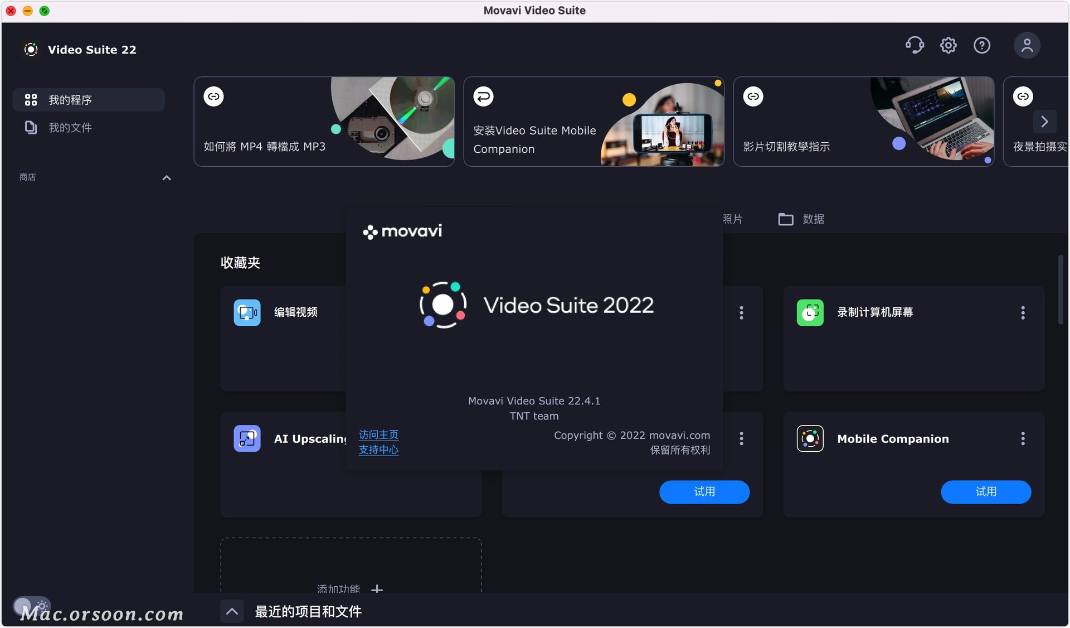Click 试用 button on the middle card
Screen dimensions: 1070x628
point(704,492)
